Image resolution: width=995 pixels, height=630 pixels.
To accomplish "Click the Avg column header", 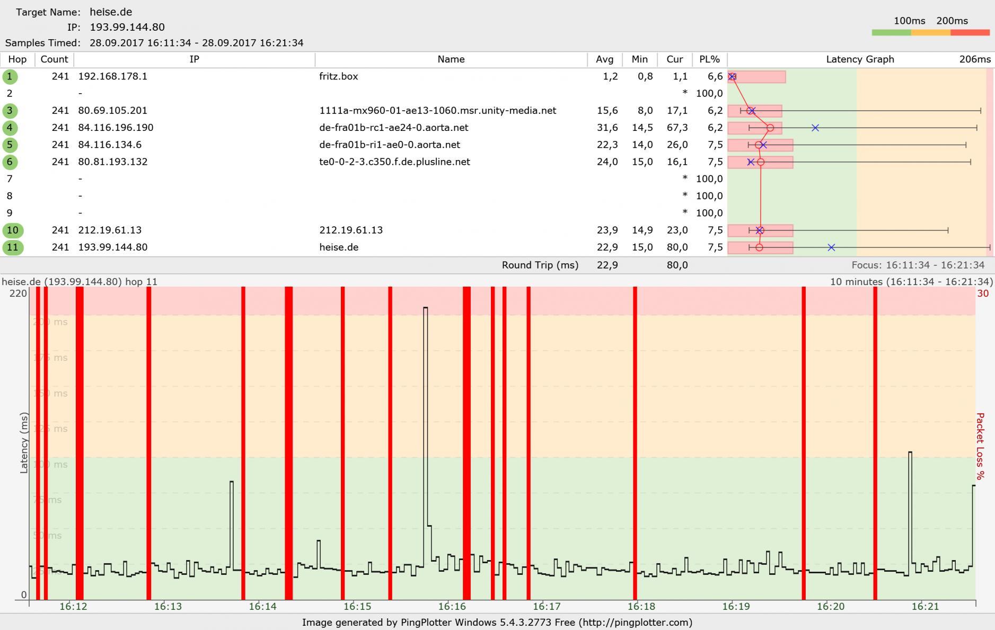I will pos(605,59).
